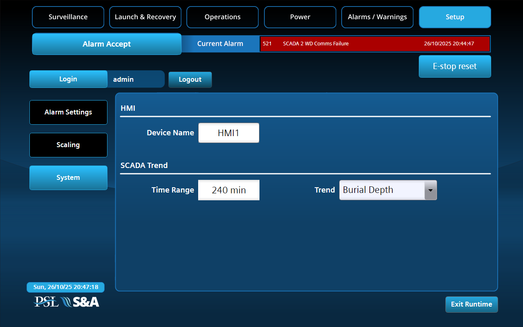Go to the Operations tab

point(222,17)
